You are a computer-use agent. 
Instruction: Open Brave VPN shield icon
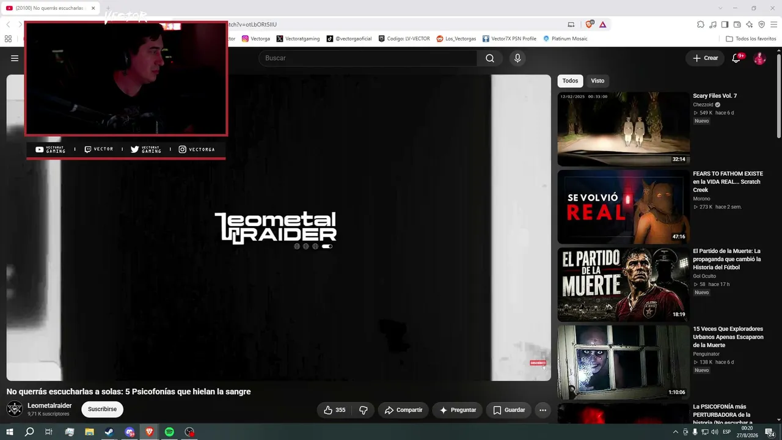[x=762, y=24]
